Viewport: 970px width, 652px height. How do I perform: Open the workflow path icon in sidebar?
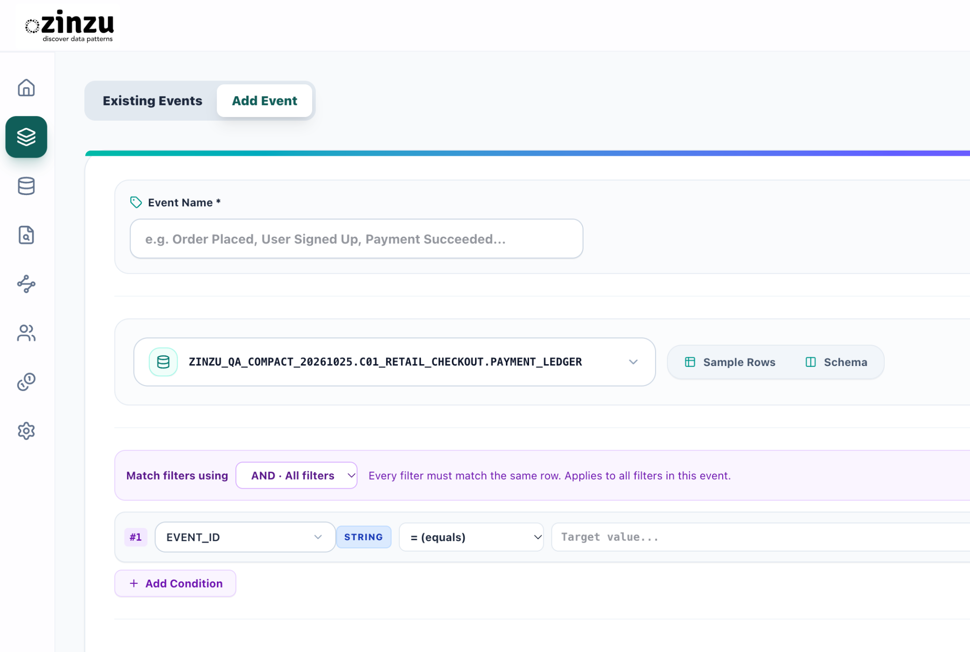click(x=26, y=284)
